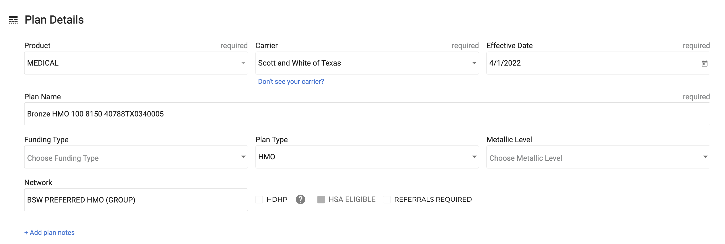Click the Metallic Level label
Viewport: 725px width, 244px height.
pyautogui.click(x=509, y=140)
